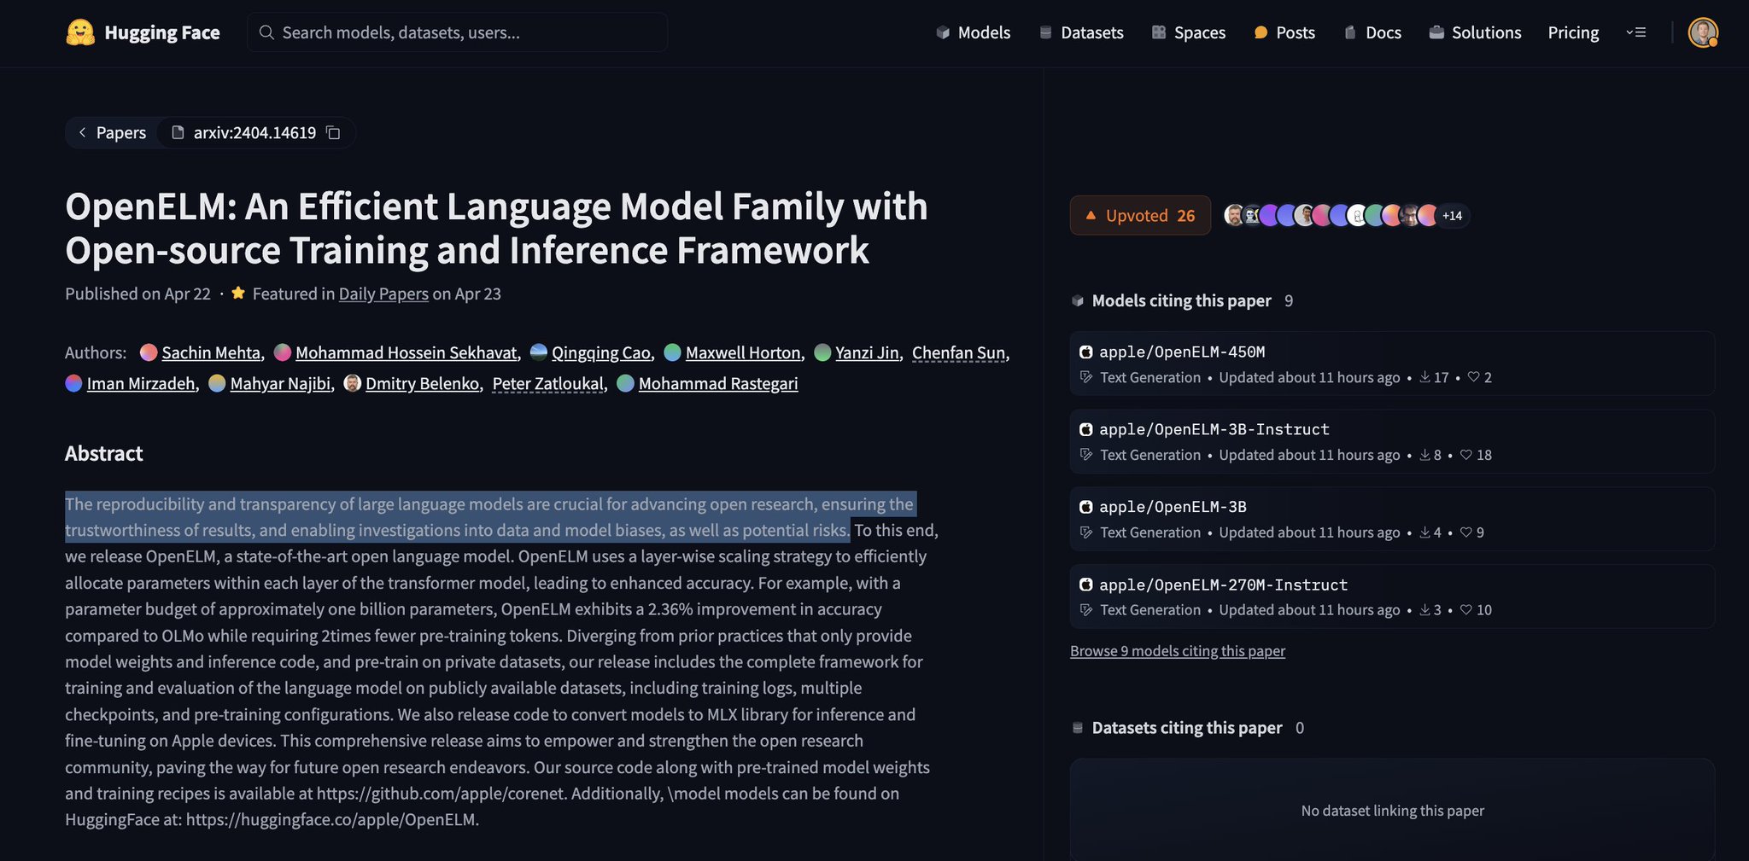The image size is (1749, 861).
Task: Click the Apple logo icon beside OpenELM-3B-Instruct
Action: tap(1085, 429)
